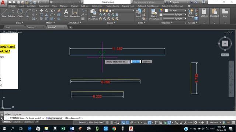The width and height of the screenshot is (236, 132).
Task: Click the object color wheel icon
Action: click(x=161, y=10)
